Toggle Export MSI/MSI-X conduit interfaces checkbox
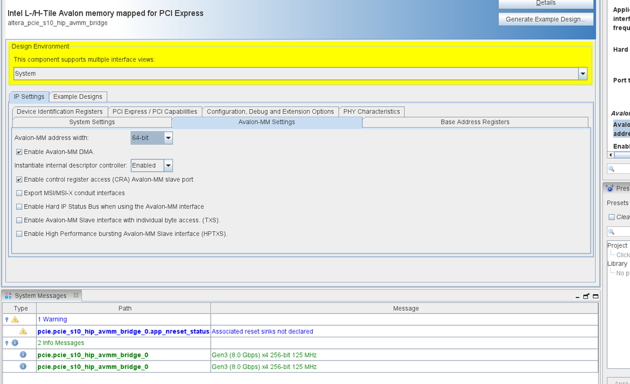The image size is (630, 384). pos(19,193)
